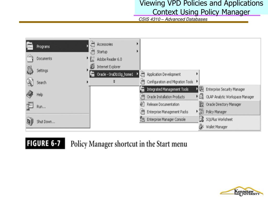Screen dimensions: 268x201
Task: Expand the Oracle Installation Products arrow
Action: click(197, 96)
